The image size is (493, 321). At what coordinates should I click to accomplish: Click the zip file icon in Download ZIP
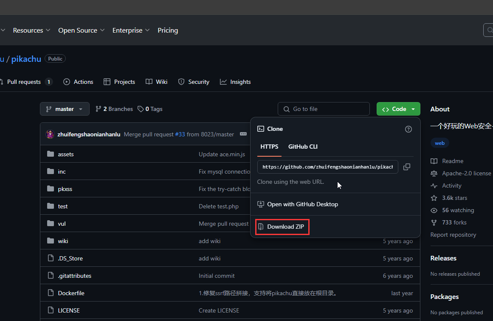click(x=261, y=227)
